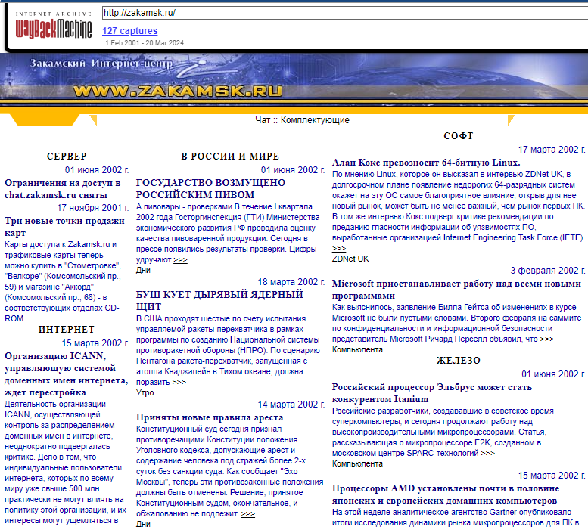Click the source label Утро

[x=145, y=392]
